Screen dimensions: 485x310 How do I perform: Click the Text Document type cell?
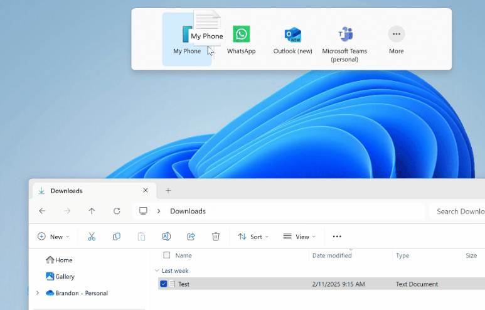(x=417, y=284)
